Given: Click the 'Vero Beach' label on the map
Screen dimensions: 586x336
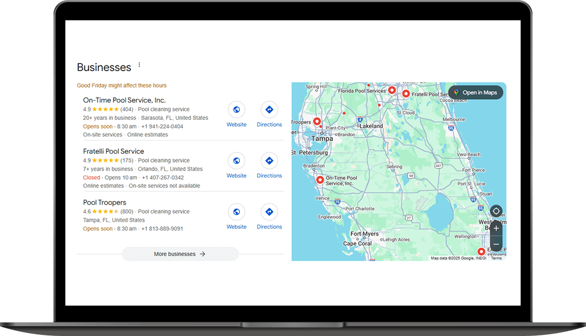Looking at the screenshot, I should coord(469,154).
